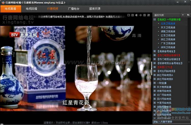Click the pop-out arrow icon above video
Viewport: 191px width, 125px height.
point(149,15)
